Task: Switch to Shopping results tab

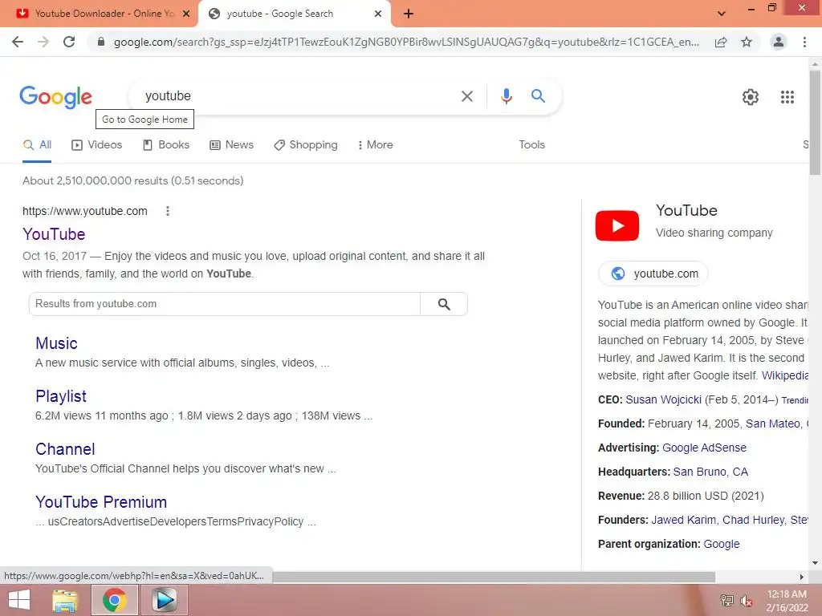Action: [306, 145]
